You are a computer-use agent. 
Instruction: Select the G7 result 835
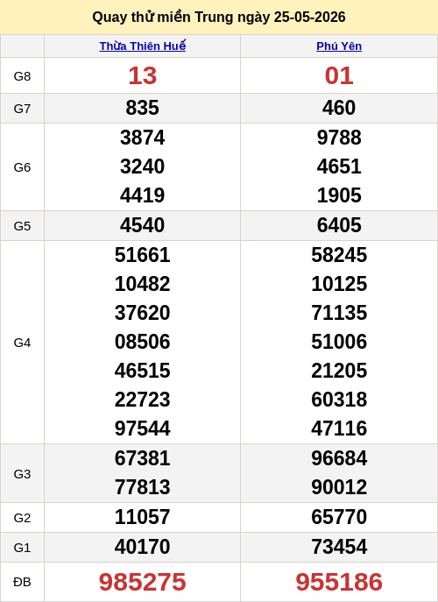pos(143,108)
